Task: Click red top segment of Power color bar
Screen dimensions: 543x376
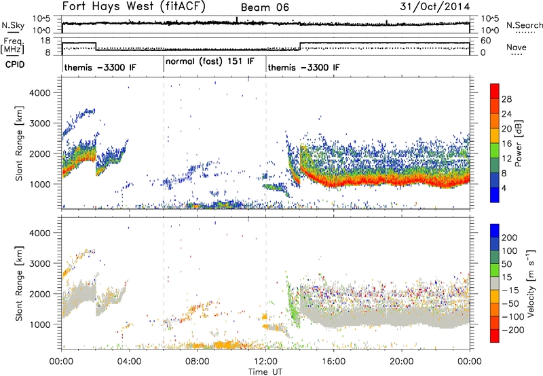Action: [x=495, y=91]
